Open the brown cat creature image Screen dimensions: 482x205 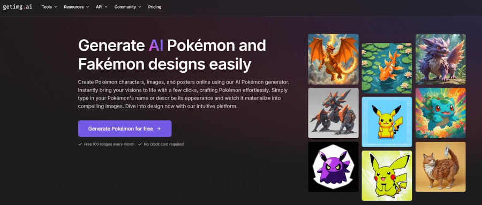[441, 166]
